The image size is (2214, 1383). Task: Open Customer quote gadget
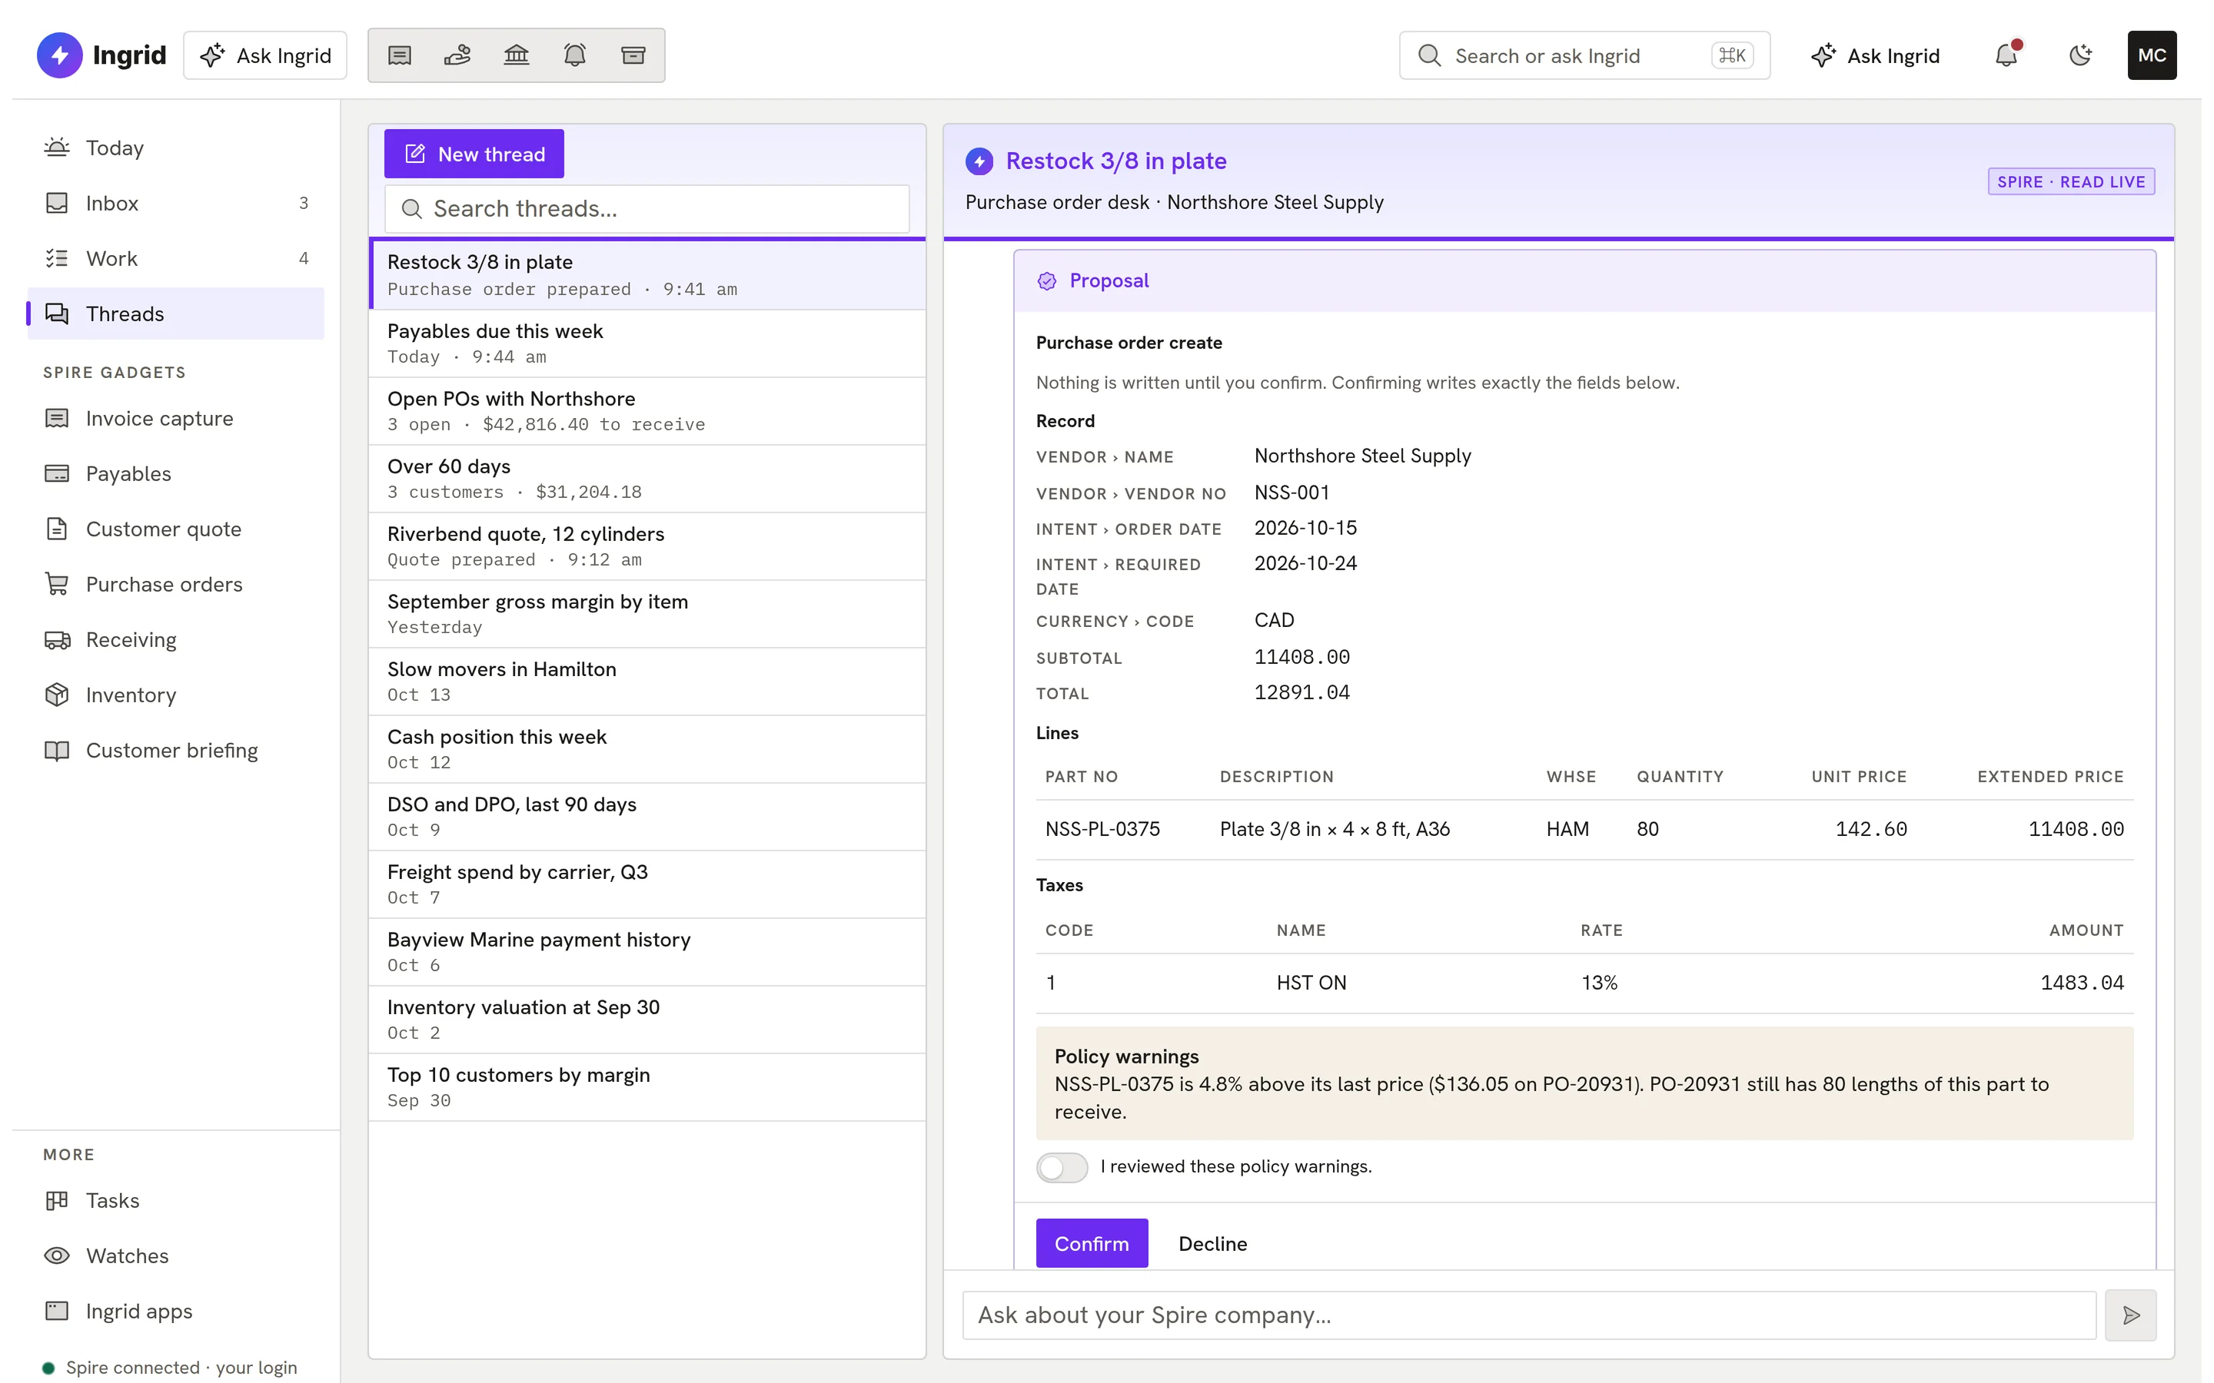pyautogui.click(x=175, y=529)
